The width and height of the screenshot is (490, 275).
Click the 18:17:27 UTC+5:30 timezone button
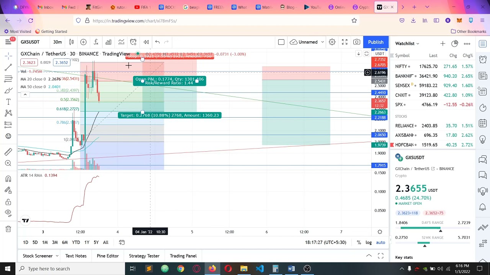[x=325, y=243]
